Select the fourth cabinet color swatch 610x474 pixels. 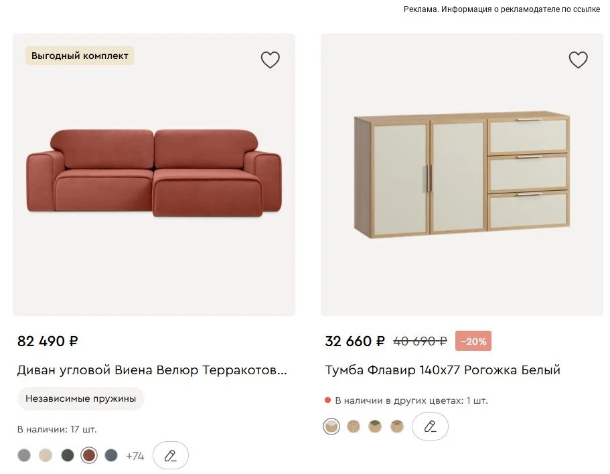pyautogui.click(x=397, y=426)
